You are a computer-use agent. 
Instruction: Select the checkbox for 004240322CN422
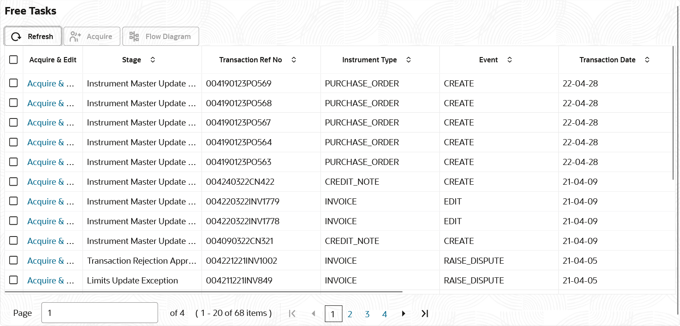[x=14, y=181]
